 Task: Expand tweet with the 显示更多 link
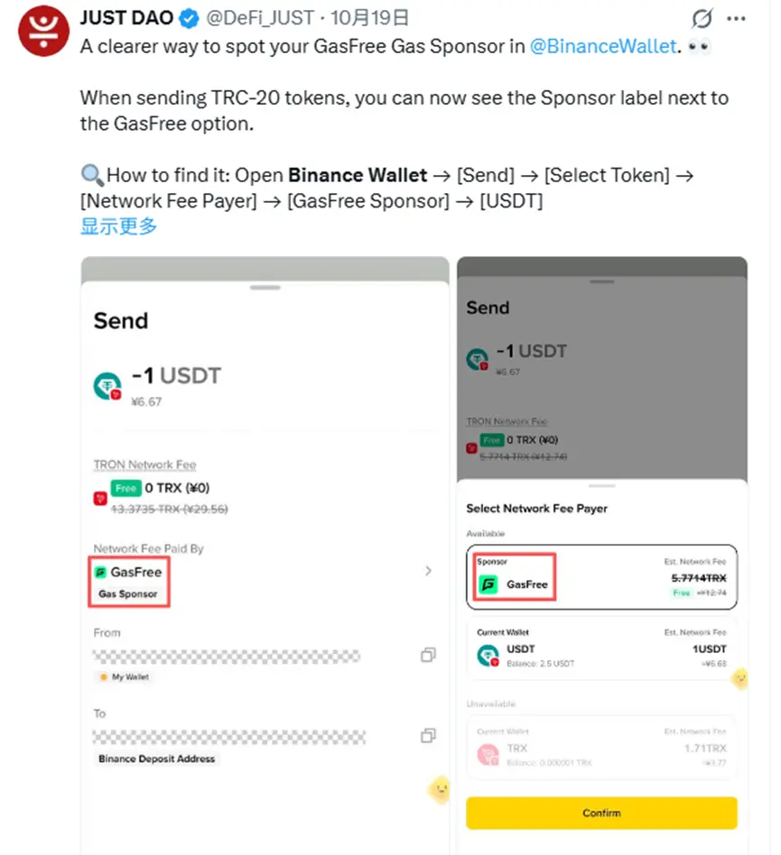tap(118, 225)
